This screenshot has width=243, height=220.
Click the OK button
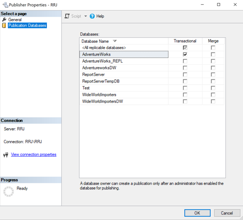197,213
